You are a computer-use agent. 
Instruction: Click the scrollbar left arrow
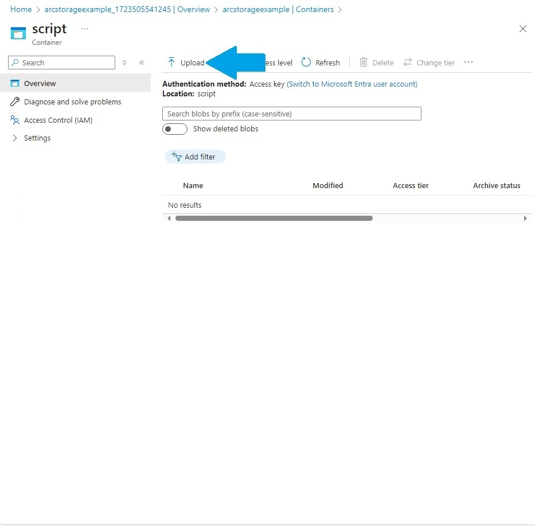click(x=169, y=219)
